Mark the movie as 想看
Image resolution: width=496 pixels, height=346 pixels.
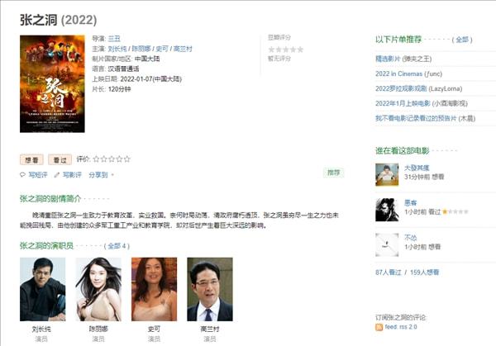[31, 160]
